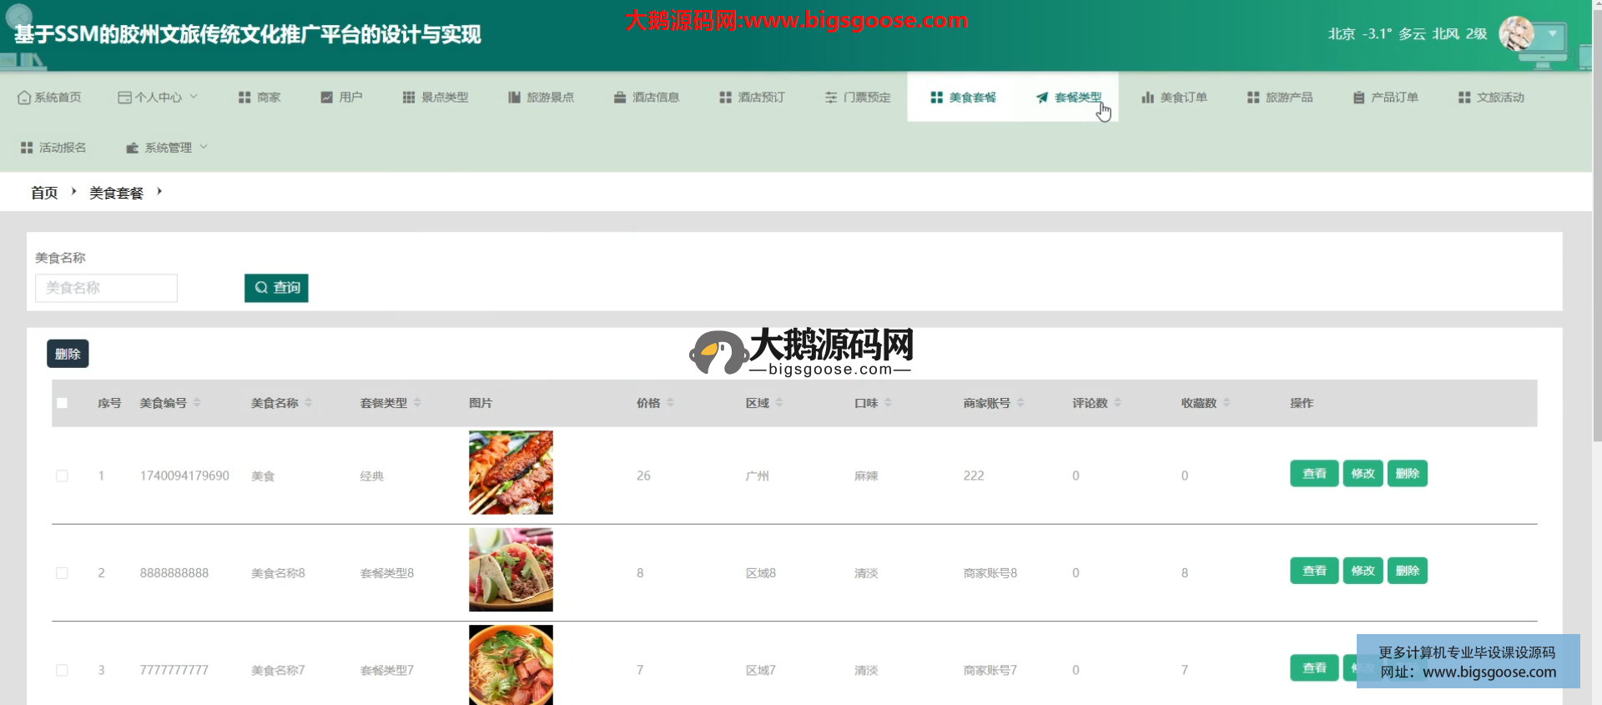
Task: Toggle the select-all checkbox in table header
Action: 62,403
